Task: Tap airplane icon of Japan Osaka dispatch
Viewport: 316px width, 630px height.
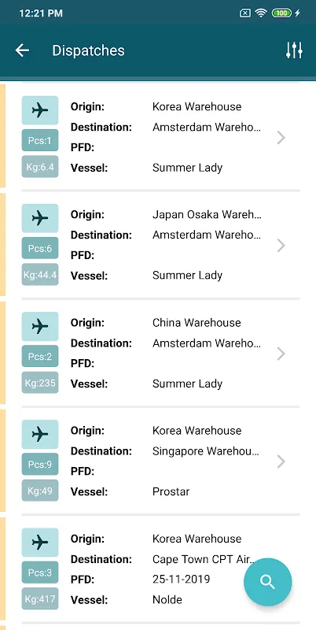Action: click(x=40, y=218)
